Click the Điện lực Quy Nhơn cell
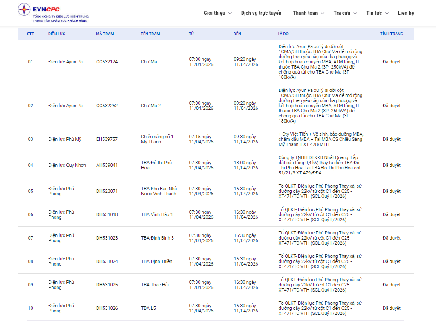This screenshot has height=323, width=436. [x=67, y=165]
